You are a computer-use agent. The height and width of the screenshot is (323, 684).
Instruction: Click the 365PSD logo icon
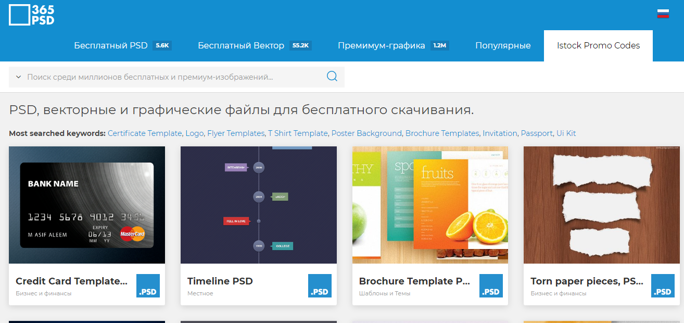point(19,15)
